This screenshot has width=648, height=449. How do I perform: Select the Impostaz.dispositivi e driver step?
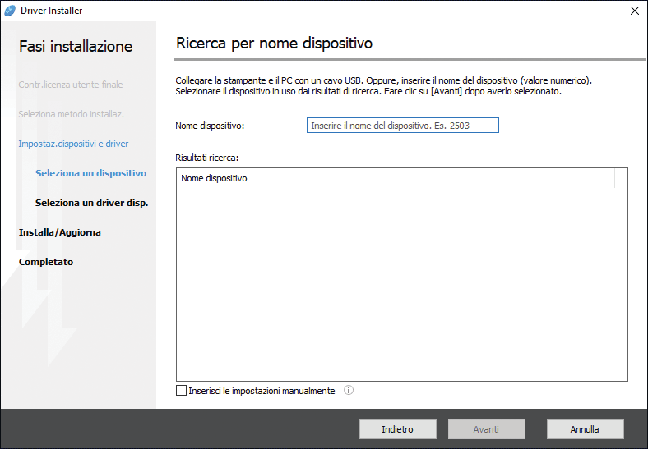point(73,144)
